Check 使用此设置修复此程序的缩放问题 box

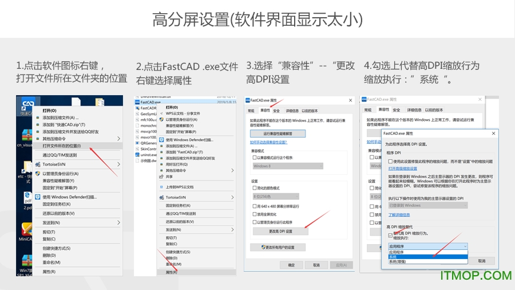click(x=390, y=162)
